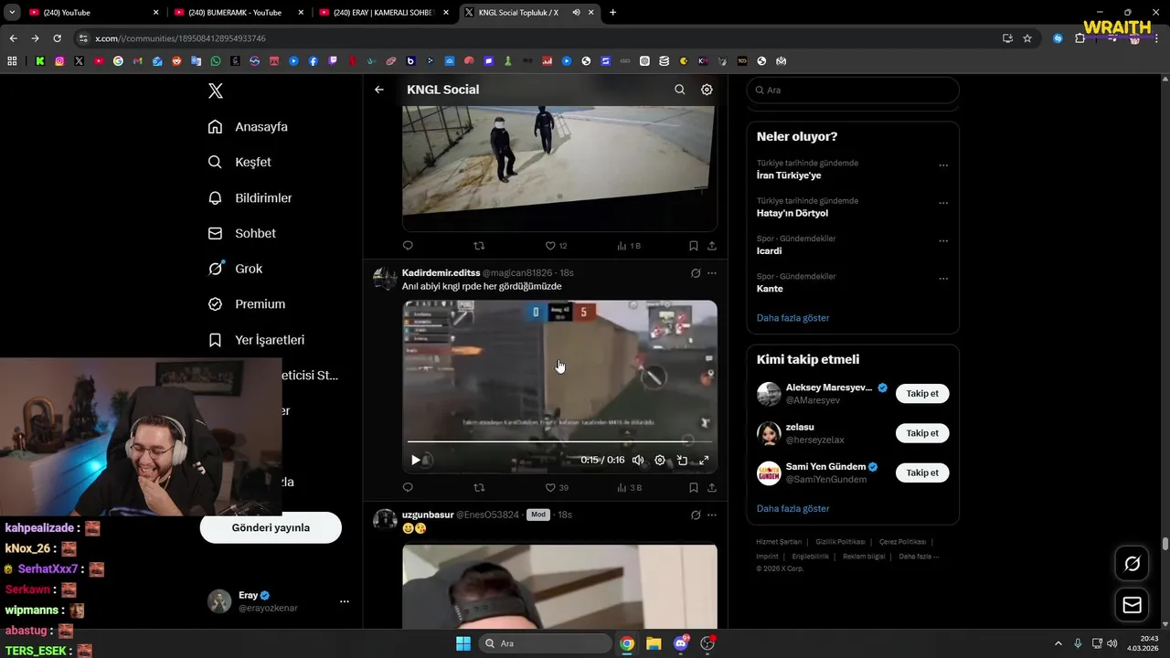1170x658 pixels.
Task: Share the top post with 12 likes
Action: pos(711,246)
